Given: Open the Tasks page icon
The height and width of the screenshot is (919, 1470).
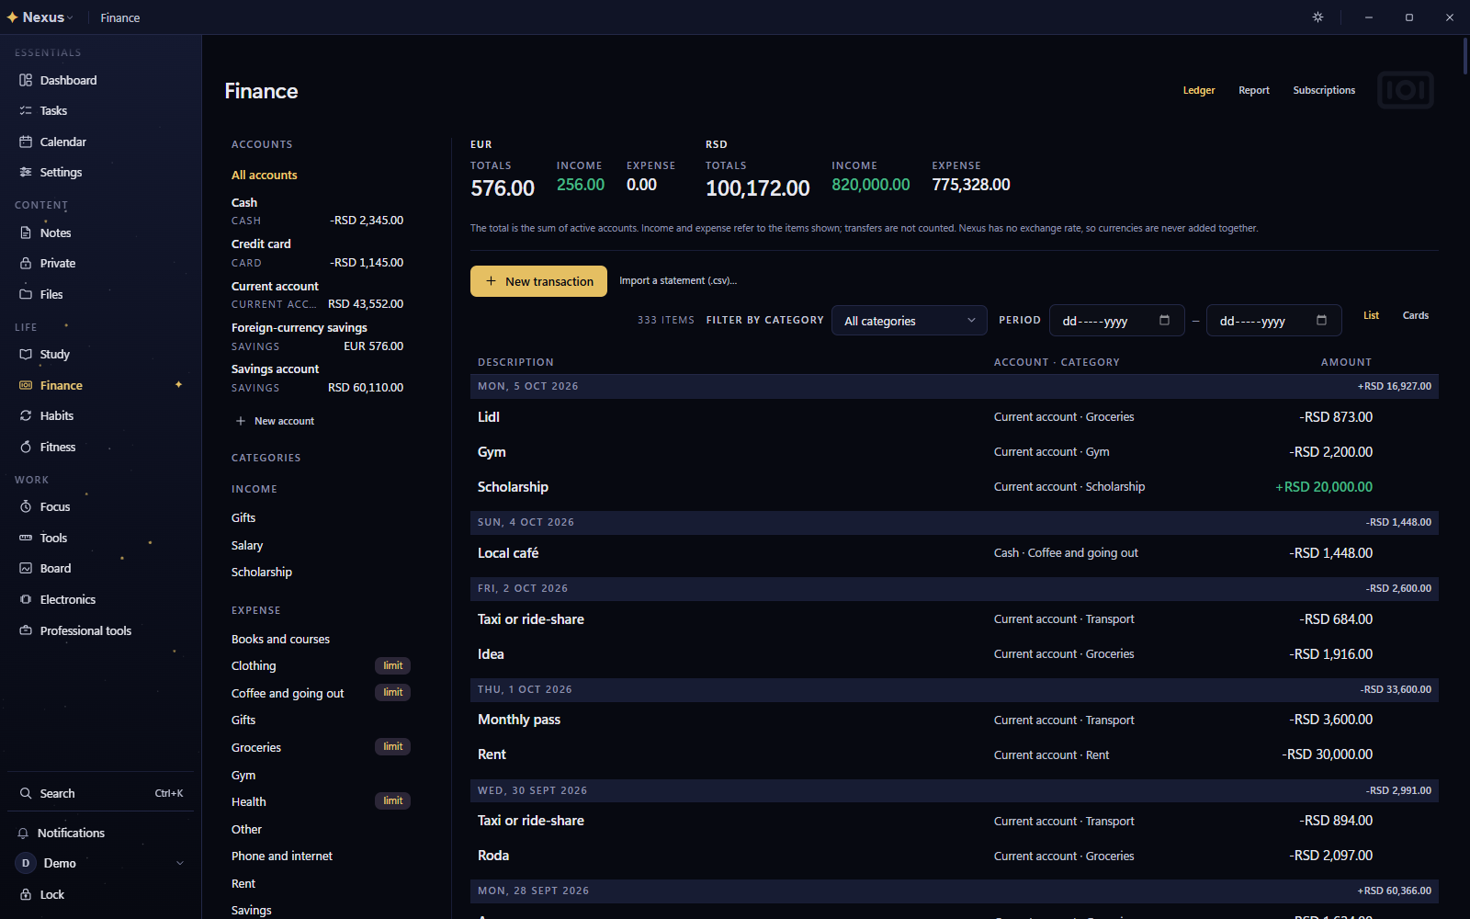Looking at the screenshot, I should [x=26, y=110].
